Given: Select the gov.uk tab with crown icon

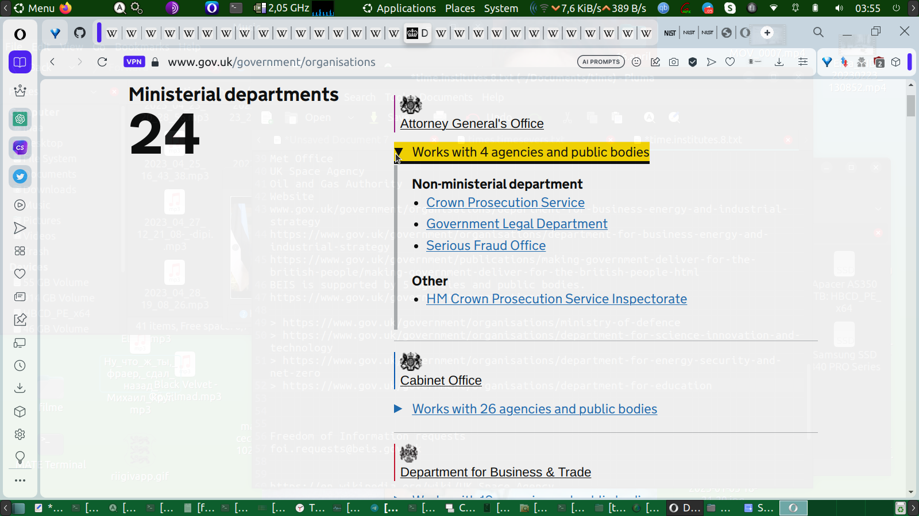Looking at the screenshot, I should tap(418, 33).
